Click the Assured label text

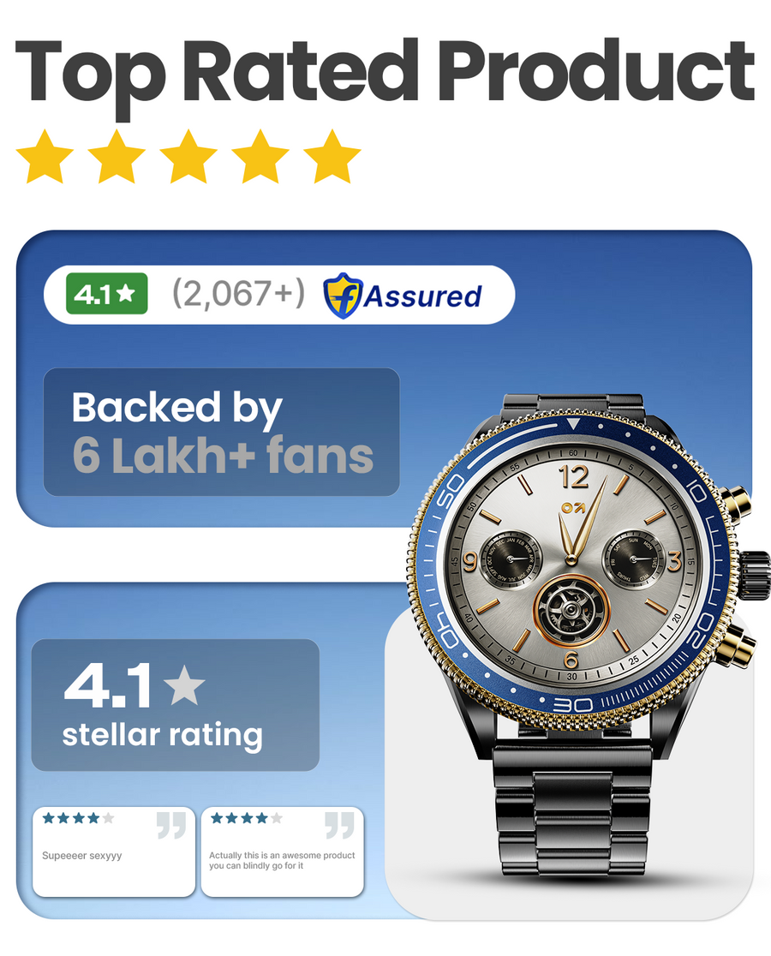click(x=423, y=296)
